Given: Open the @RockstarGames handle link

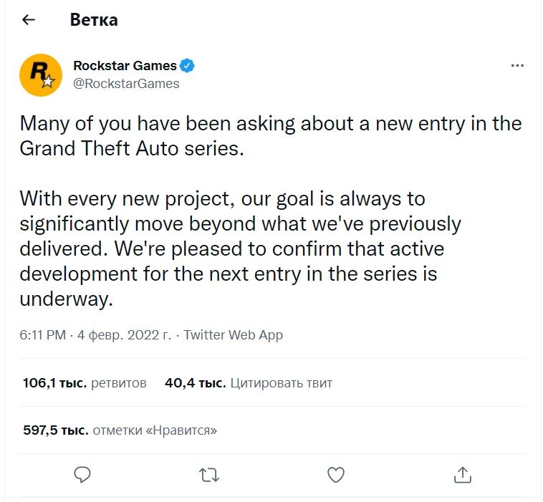Looking at the screenshot, I should [x=126, y=84].
